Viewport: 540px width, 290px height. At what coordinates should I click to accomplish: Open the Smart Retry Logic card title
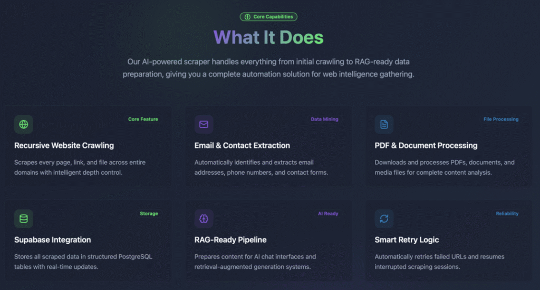tap(407, 240)
